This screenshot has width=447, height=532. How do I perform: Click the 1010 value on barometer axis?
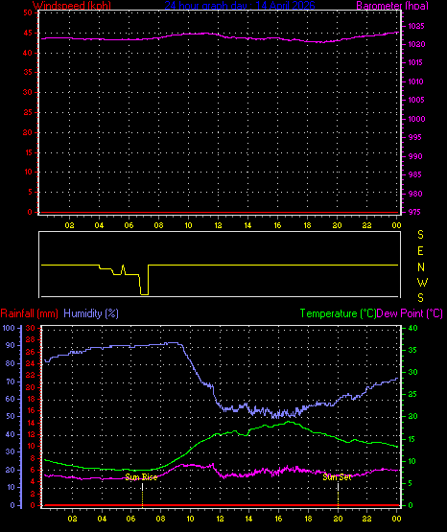pos(415,81)
